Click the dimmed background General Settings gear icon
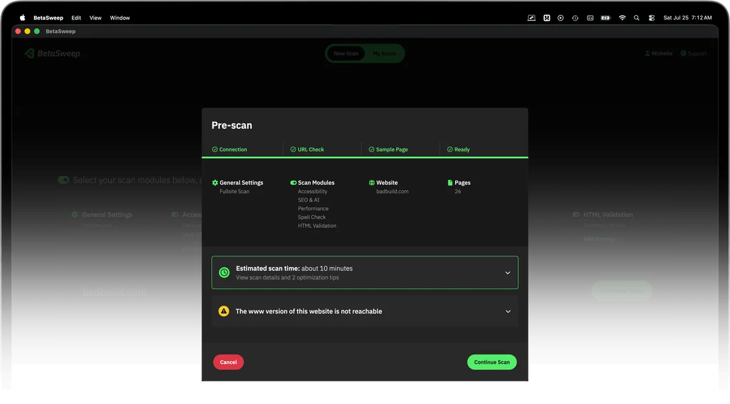The image size is (730, 404). tap(75, 214)
